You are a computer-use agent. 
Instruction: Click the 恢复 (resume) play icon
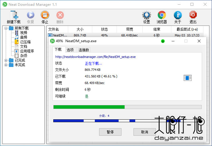point(31,15)
